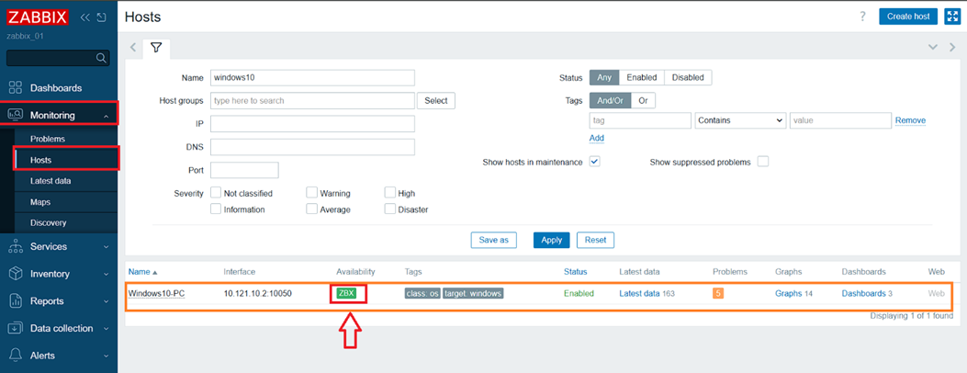Image resolution: width=967 pixels, height=373 pixels.
Task: Click the Host groups search field
Action: coord(312,100)
